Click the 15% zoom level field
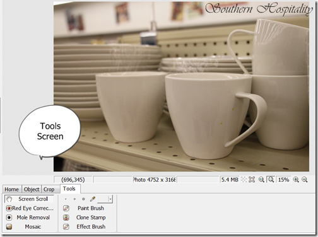The height and width of the screenshot is (237, 318). (283, 180)
